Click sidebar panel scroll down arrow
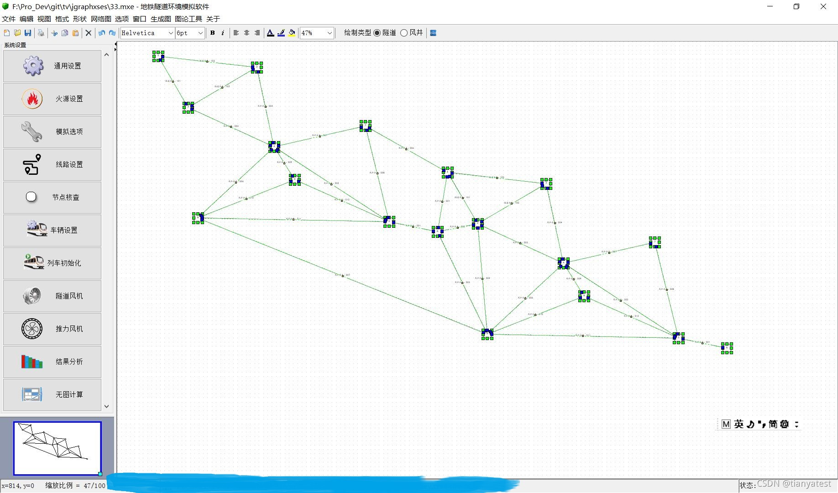This screenshot has width=838, height=493. pos(107,406)
